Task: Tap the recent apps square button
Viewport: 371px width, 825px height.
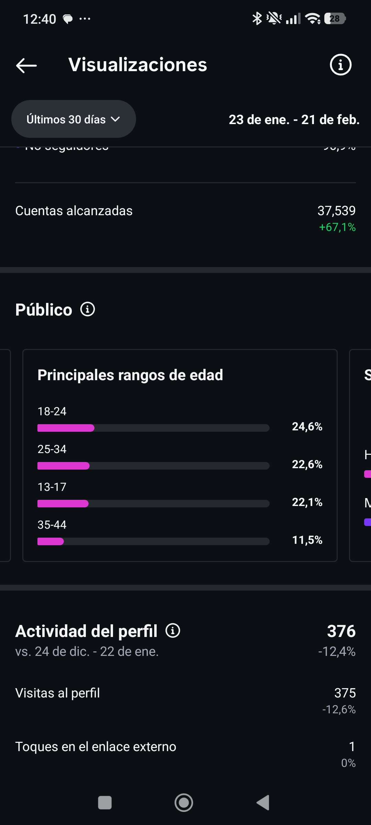Action: click(105, 803)
